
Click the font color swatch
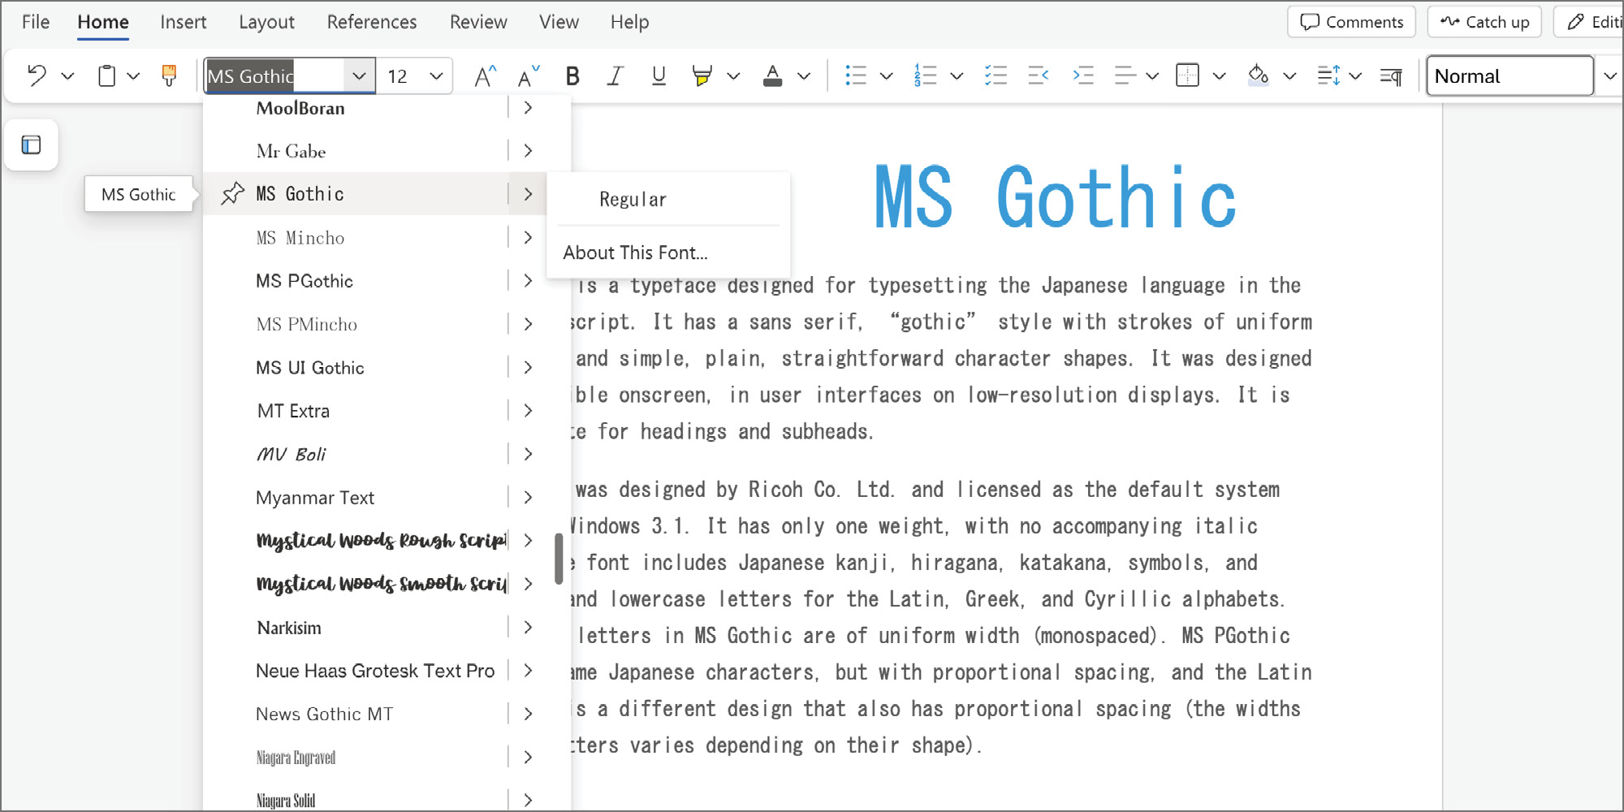click(x=773, y=76)
